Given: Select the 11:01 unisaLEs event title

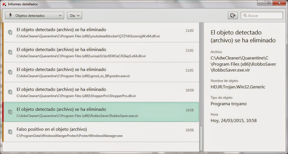Looking at the screenshot, I should tap(61, 50).
